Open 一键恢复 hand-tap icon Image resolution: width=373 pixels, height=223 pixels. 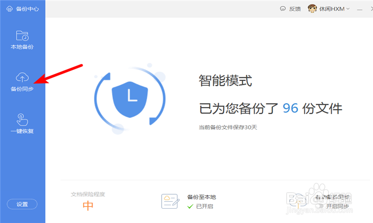pos(22,119)
